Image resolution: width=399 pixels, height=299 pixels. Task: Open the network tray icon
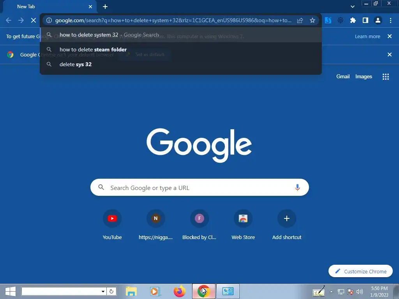(x=341, y=292)
